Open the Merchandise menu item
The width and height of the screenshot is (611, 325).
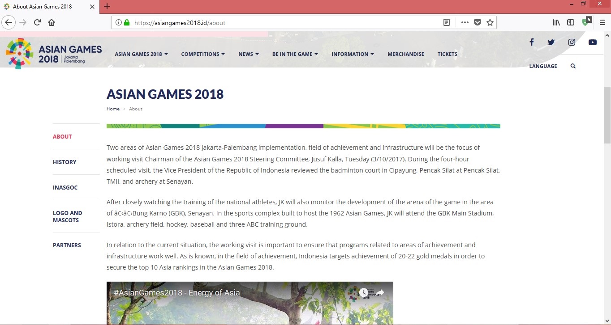point(406,54)
